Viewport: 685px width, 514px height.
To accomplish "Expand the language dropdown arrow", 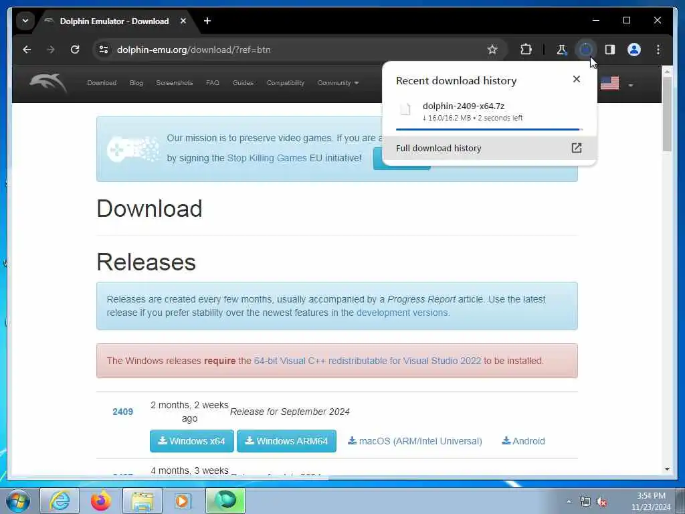I will click(x=630, y=85).
